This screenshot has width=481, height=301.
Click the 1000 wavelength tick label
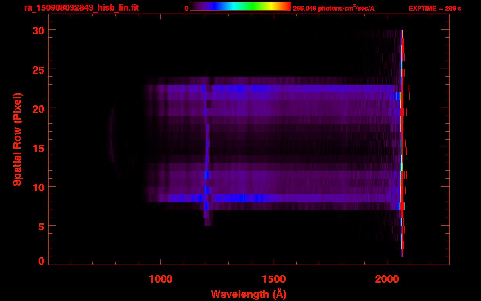161,279
